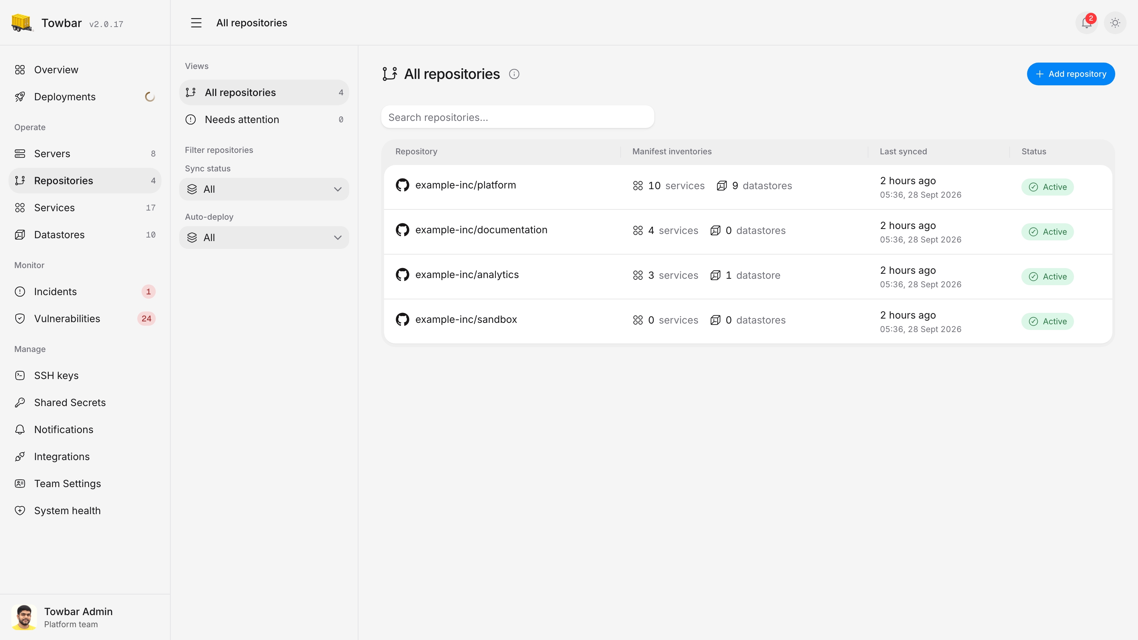Image resolution: width=1138 pixels, height=640 pixels.
Task: Click Active status badge for example-inc/platform
Action: tap(1047, 187)
